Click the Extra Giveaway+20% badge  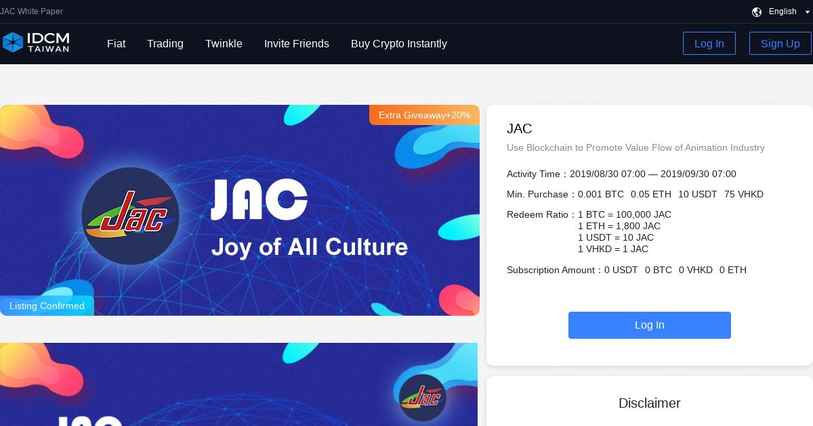tap(424, 115)
